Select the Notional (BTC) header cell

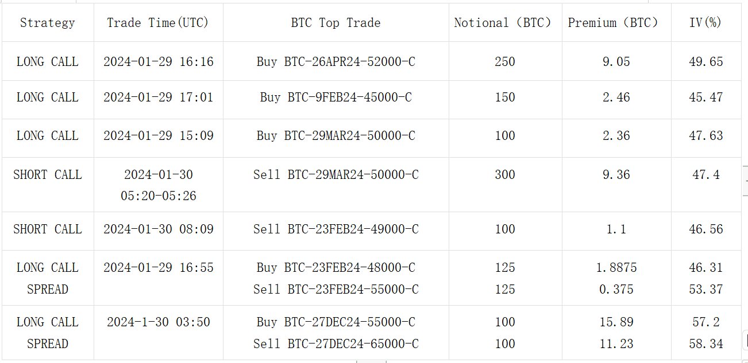[x=504, y=23]
